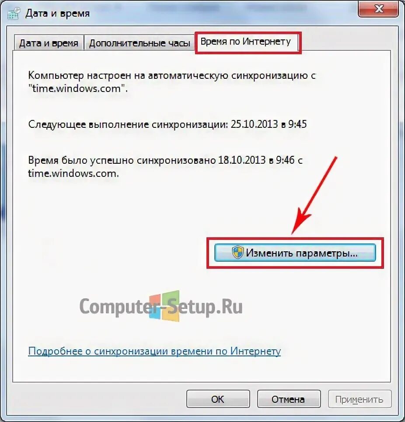The height and width of the screenshot is (422, 405).
Task: Close the Дата и время dialog window
Action: [x=378, y=9]
